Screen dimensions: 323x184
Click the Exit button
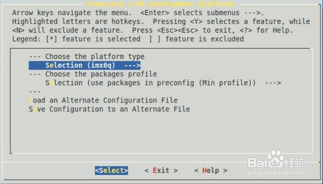click(161, 170)
